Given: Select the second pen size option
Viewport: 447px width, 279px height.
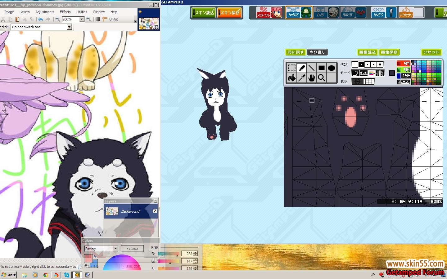Looking at the screenshot, I should click(361, 64).
